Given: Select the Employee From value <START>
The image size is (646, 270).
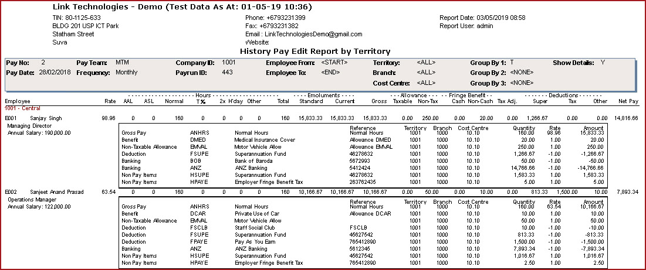Looking at the screenshot, I should pos(334,63).
